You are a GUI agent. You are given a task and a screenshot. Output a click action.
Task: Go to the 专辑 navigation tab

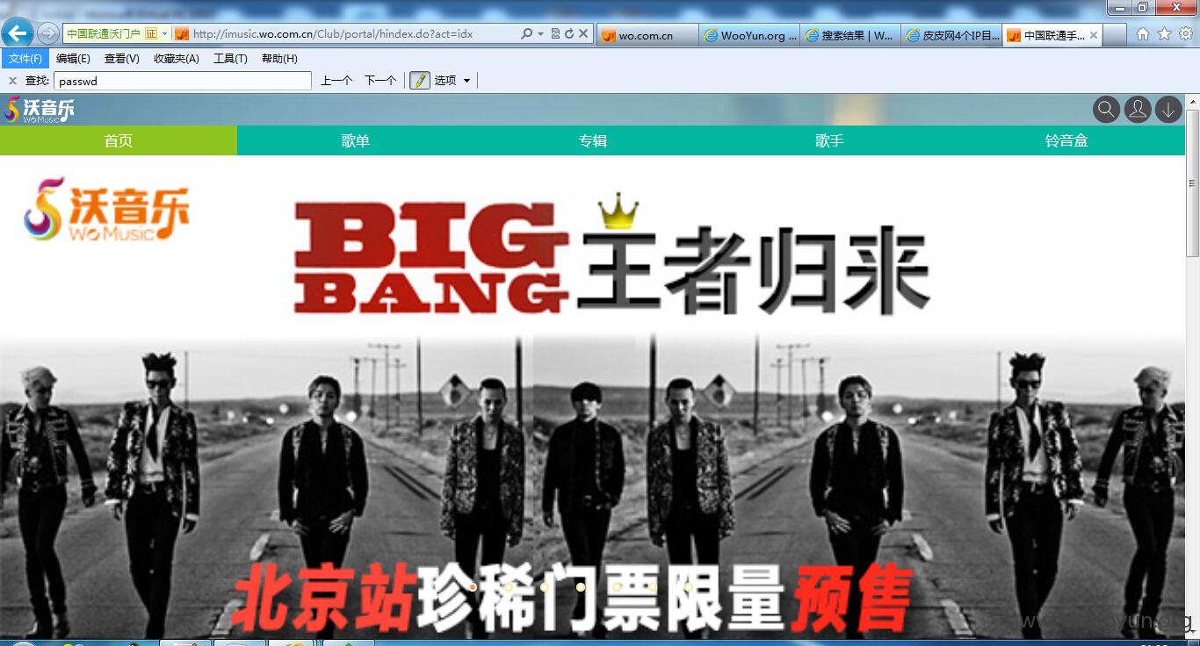pyautogui.click(x=593, y=140)
